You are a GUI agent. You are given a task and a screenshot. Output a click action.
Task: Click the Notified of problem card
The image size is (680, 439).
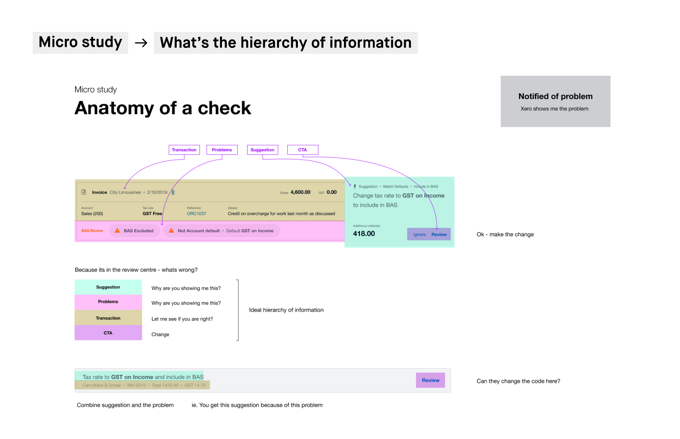point(555,101)
